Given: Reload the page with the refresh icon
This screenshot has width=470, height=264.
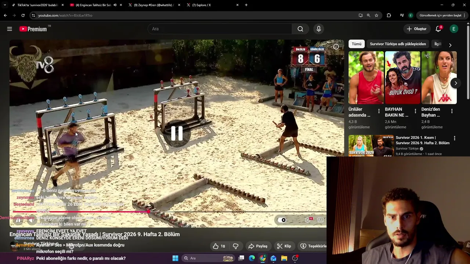Looking at the screenshot, I should [x=23, y=15].
